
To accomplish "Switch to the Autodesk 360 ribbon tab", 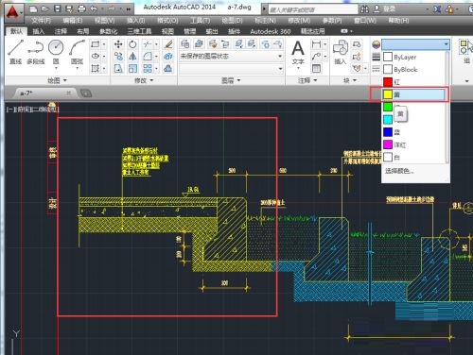I will click(x=271, y=31).
